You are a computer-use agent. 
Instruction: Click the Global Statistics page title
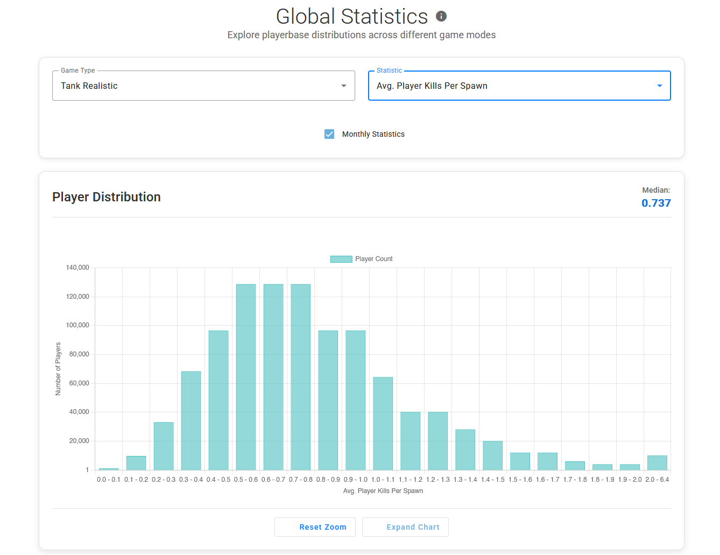click(x=352, y=16)
